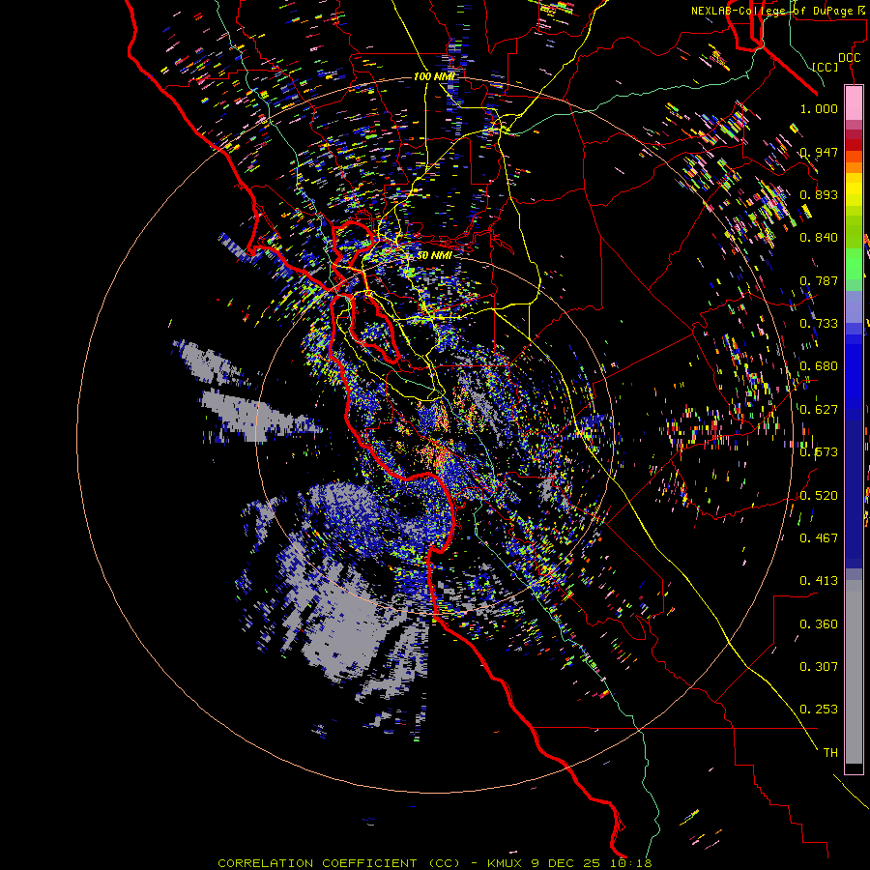Click the '100 NMI' range ring label

tap(434, 76)
